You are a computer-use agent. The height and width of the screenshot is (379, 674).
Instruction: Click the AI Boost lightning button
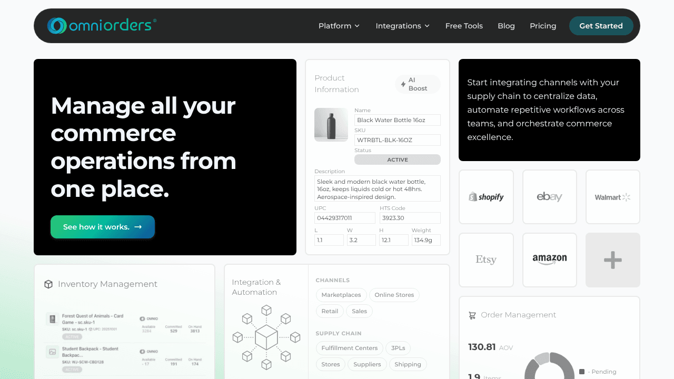418,84
